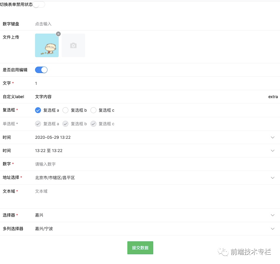Open 多列选择器 picker showing 嘉兴/宁波
Screen dimensions: 280x264
(140, 229)
